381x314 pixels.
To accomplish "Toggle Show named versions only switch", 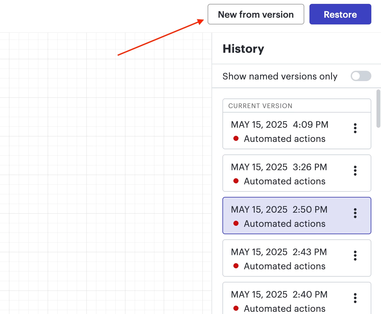I will (x=361, y=76).
